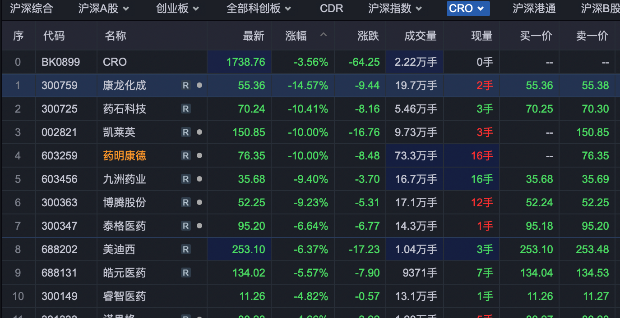Click the grey dot beside 泰格医药
620x318 pixels.
click(x=199, y=226)
